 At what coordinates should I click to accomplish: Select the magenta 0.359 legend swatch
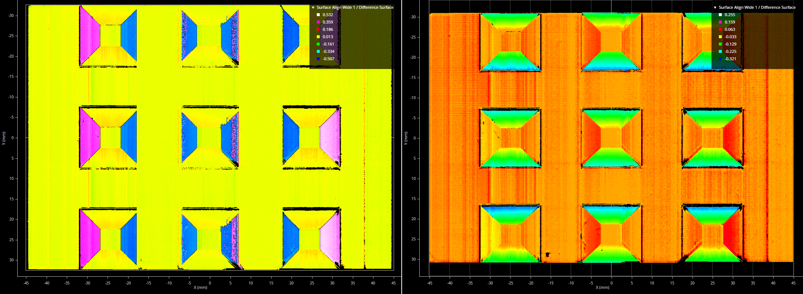318,22
